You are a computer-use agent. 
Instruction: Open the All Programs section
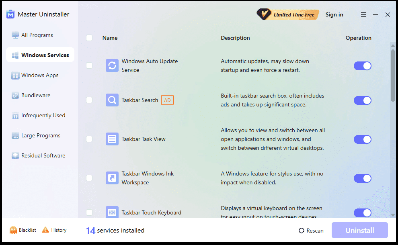point(40,35)
